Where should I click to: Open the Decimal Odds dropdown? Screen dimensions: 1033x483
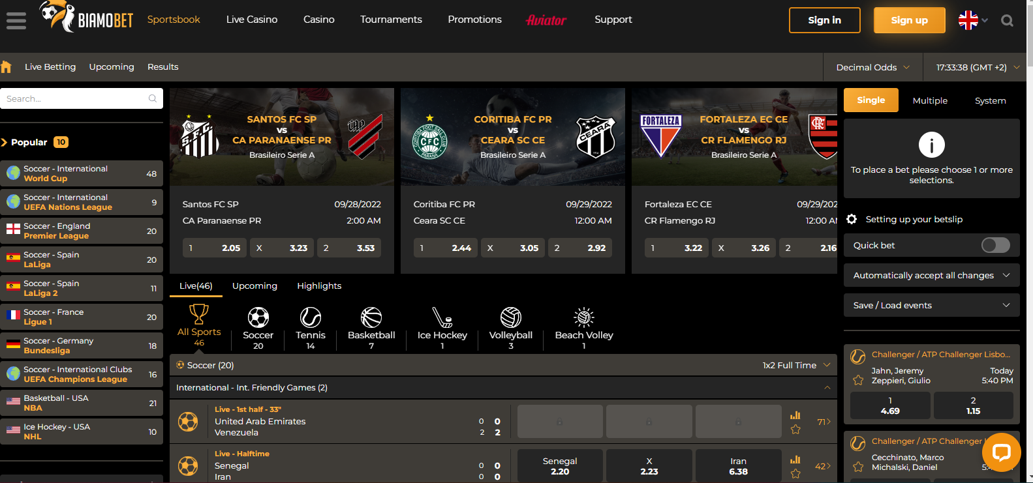(x=872, y=67)
